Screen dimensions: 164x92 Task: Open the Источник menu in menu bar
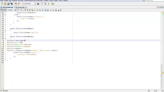pos(20,1)
